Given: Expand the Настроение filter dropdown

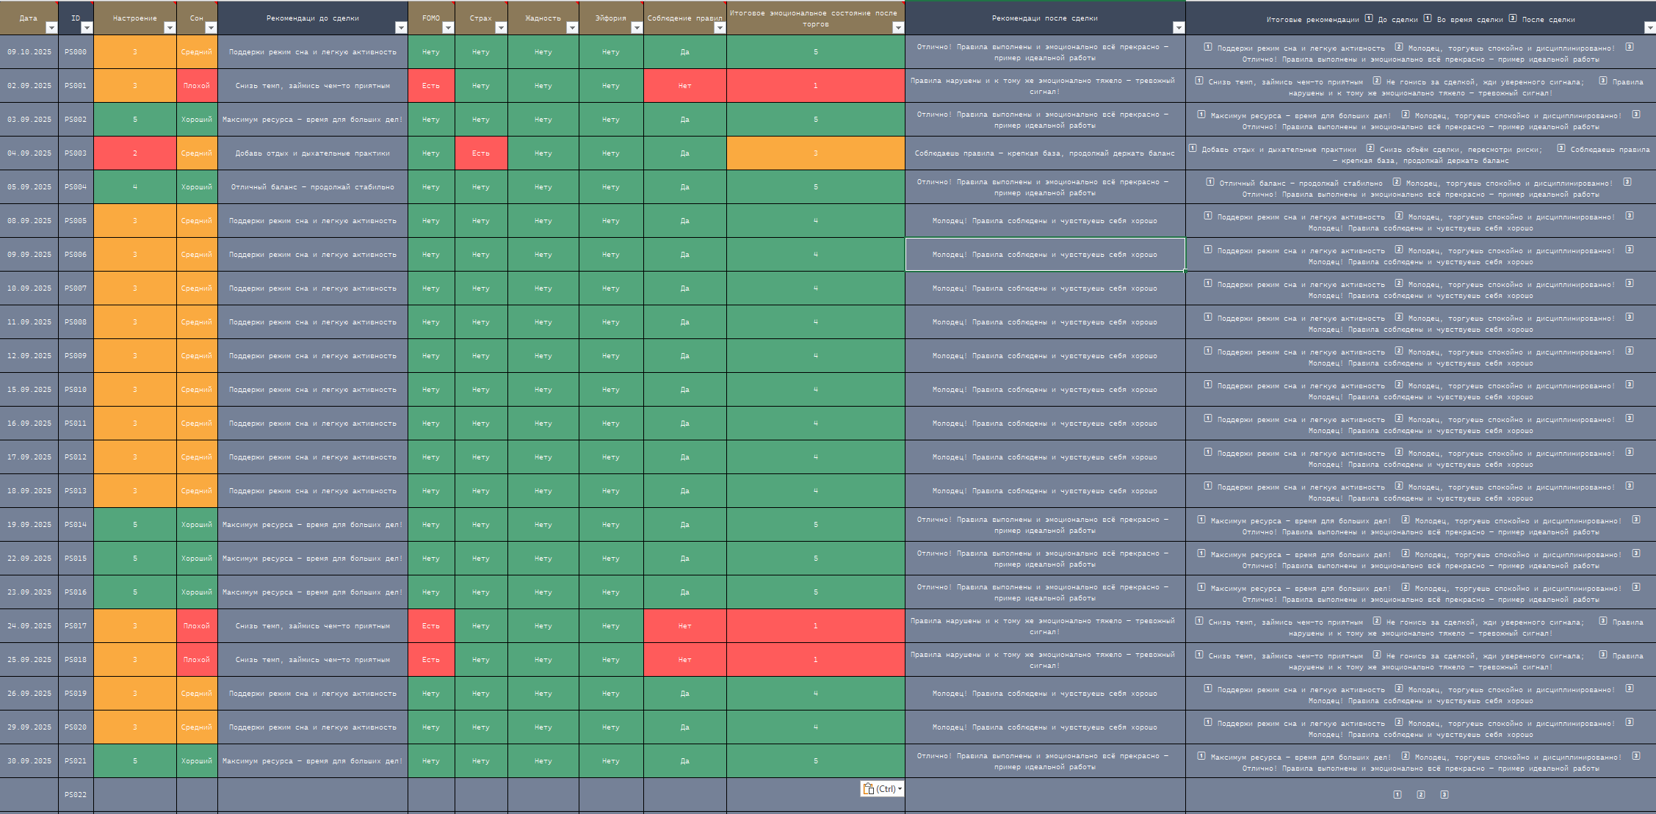Looking at the screenshot, I should 170,28.
